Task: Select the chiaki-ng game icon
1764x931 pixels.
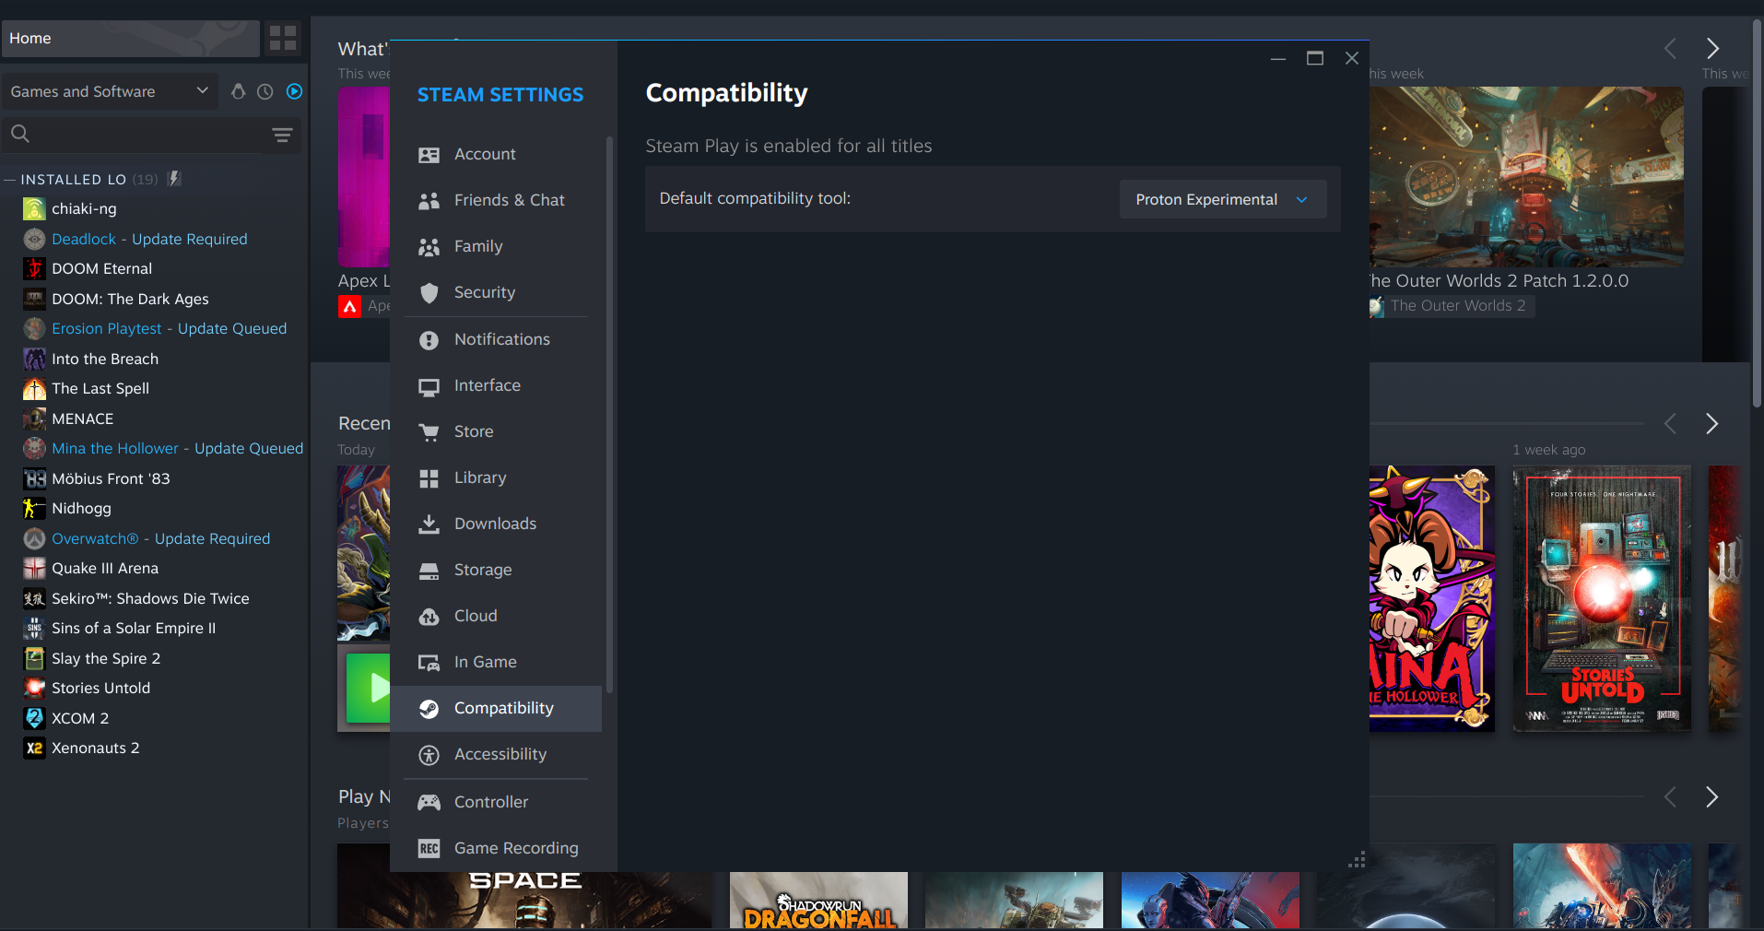Action: pos(34,209)
